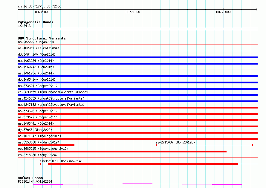
Task: Click the red bar under nsv573676
Action: click(137, 114)
